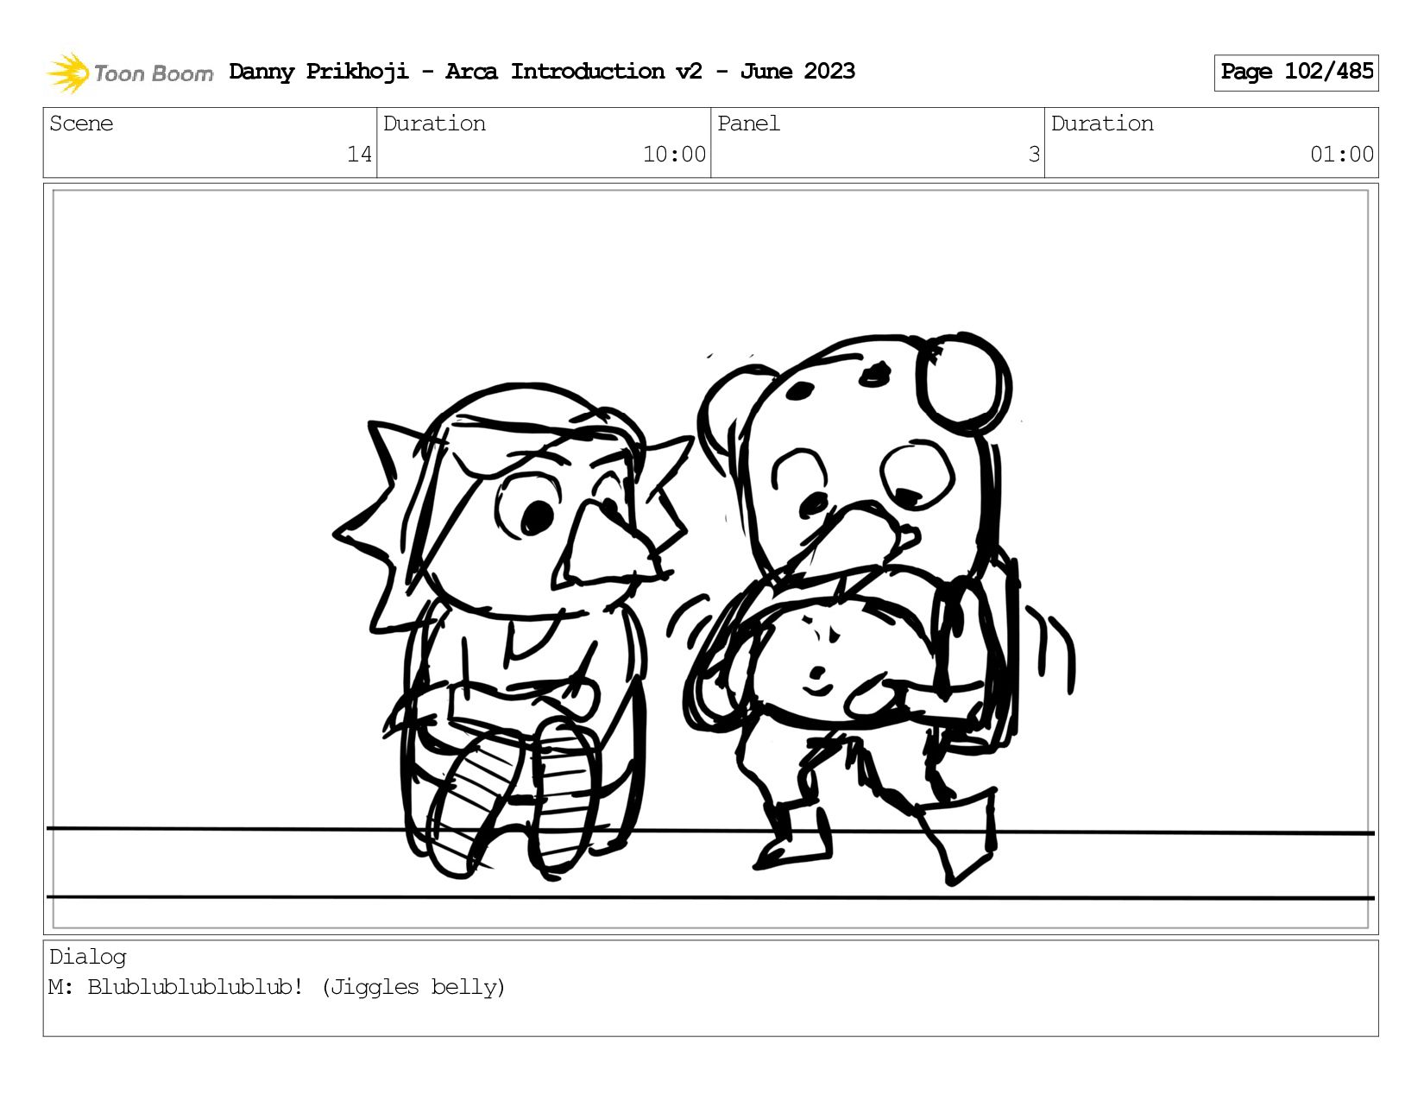Click the 'Panel' header label
This screenshot has height=1101, width=1424.
(x=748, y=123)
